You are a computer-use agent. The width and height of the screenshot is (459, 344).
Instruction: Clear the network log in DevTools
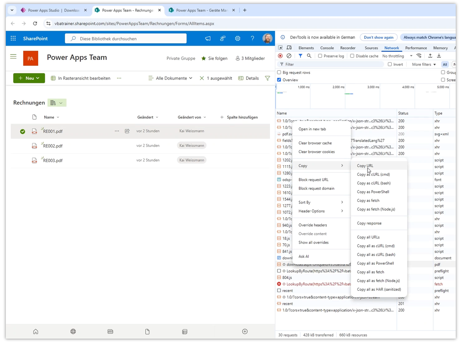click(289, 56)
